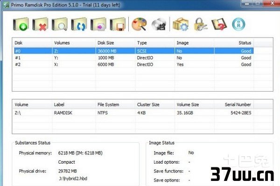280x186 pixels.
Task: Click the Delete Disk icon with red X
Action: click(40, 24)
